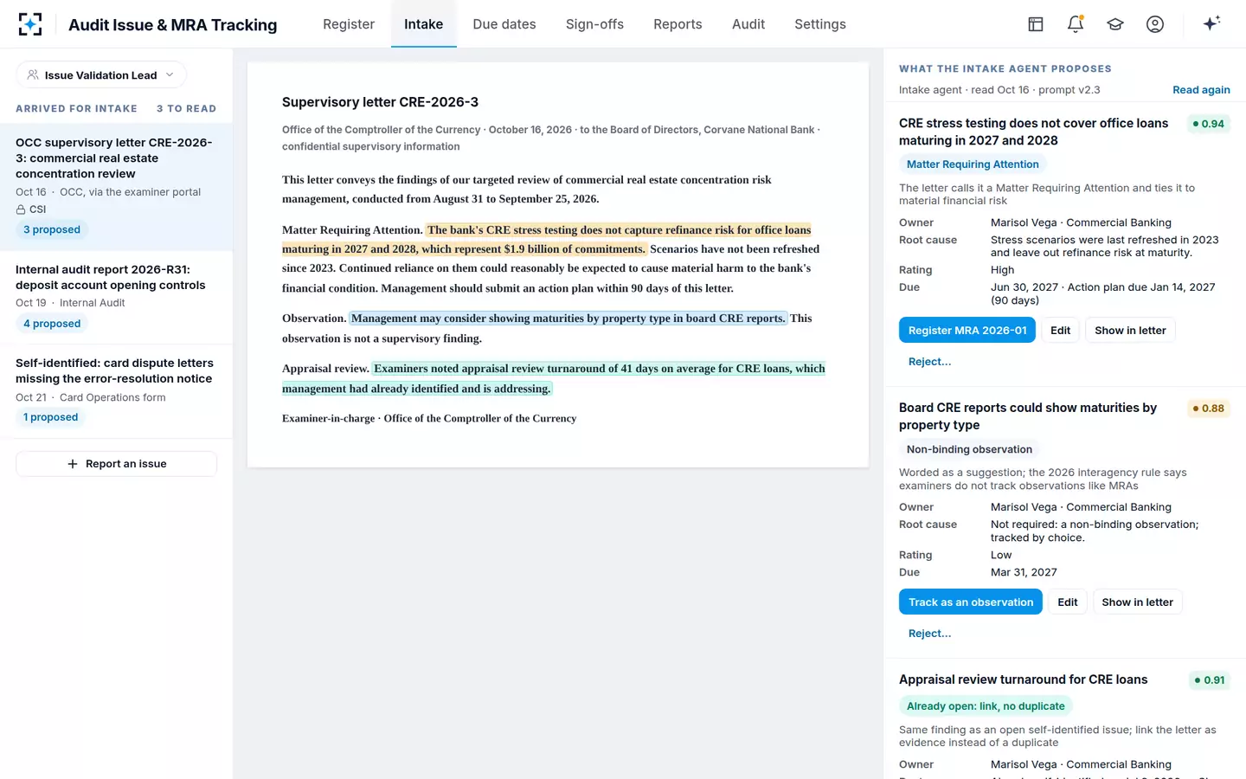The image size is (1246, 779).
Task: Go to the Due dates tab
Action: (x=504, y=24)
